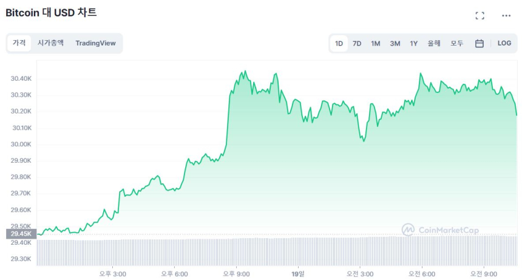
Task: Click the 오후 3:00 time axis label
Action: click(x=112, y=274)
